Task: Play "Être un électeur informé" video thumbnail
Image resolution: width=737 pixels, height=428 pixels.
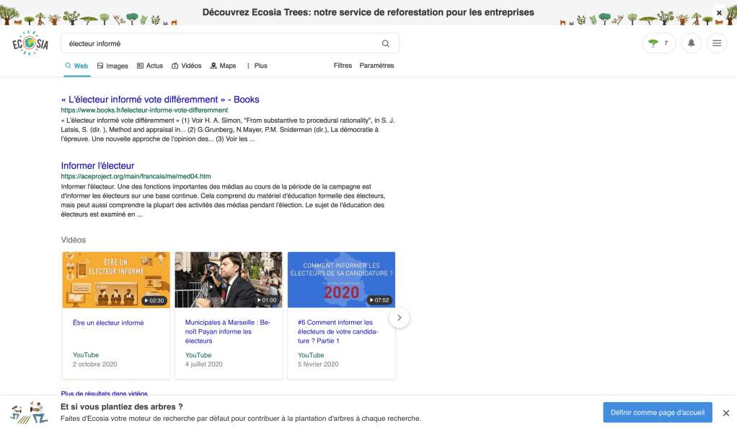Action: tap(116, 279)
